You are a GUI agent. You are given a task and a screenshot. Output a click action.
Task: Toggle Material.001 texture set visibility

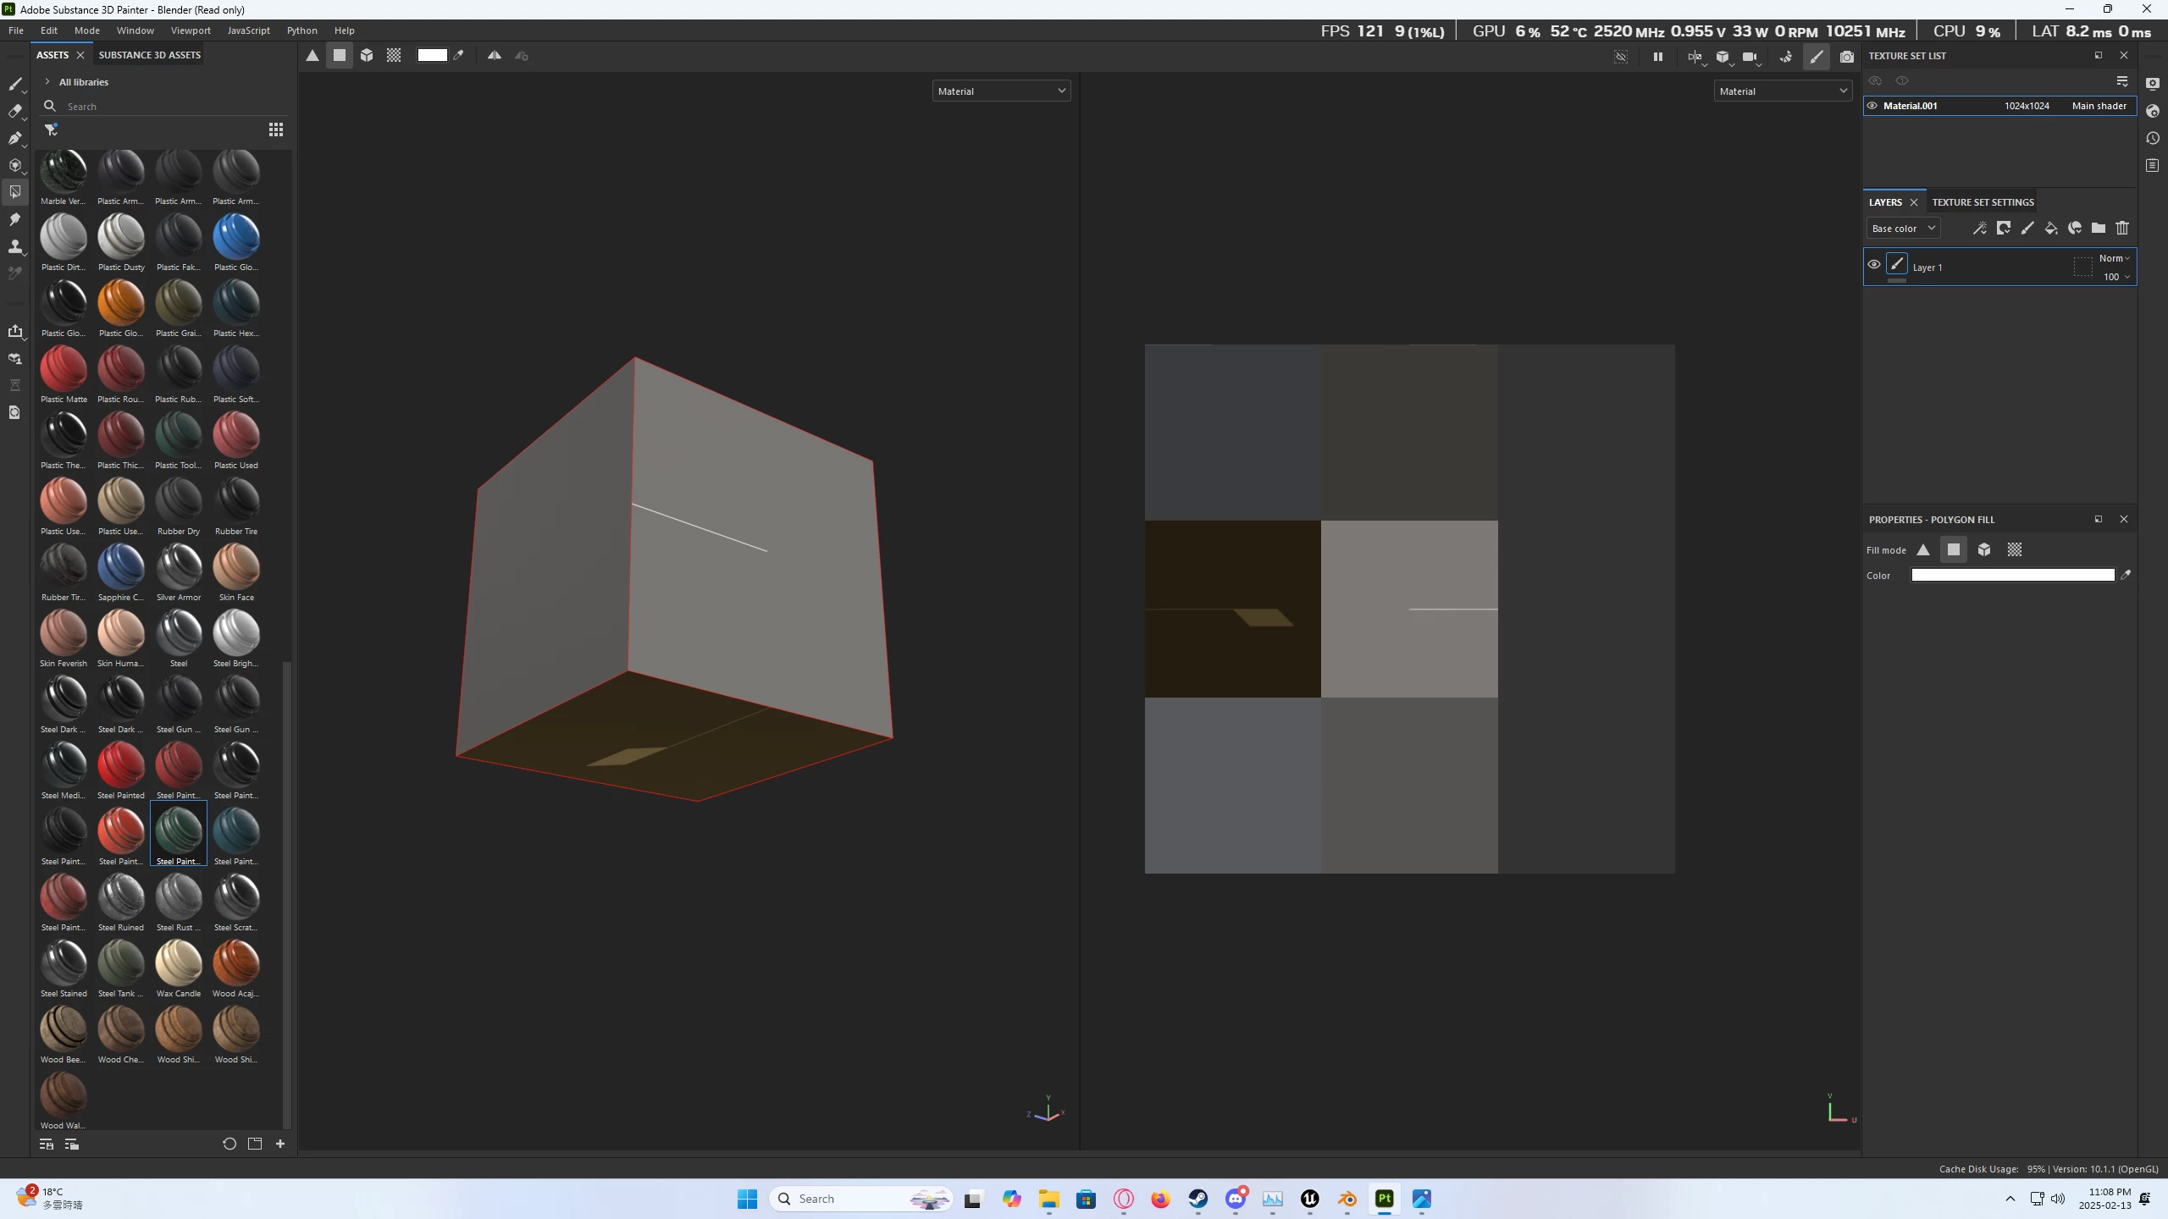click(1872, 106)
